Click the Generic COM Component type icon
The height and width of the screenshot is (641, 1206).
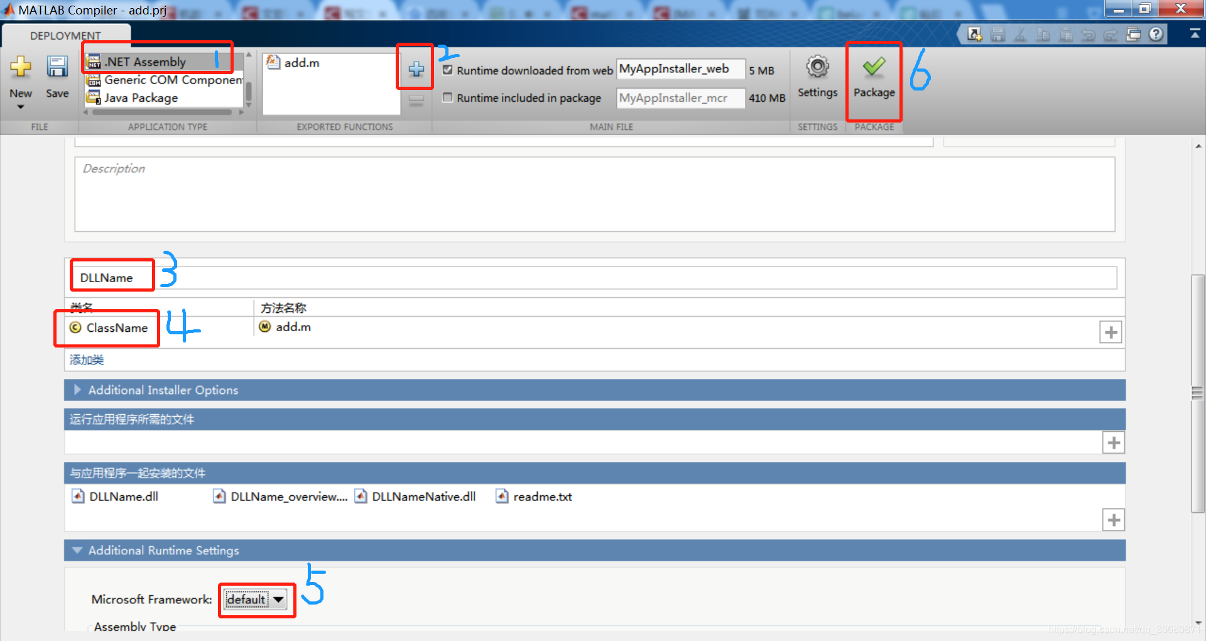point(94,80)
